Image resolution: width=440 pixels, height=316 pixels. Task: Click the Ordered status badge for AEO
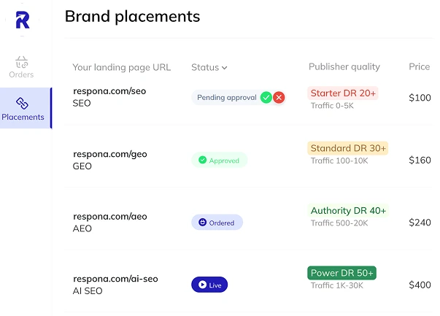217,223
